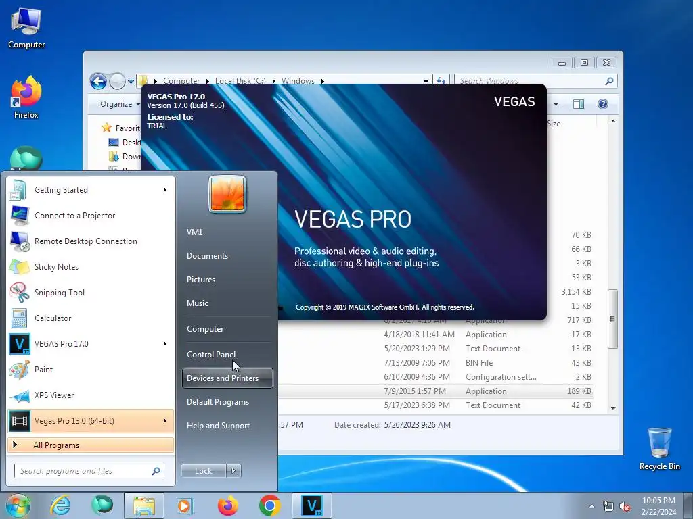Switch to Windows Explorer taskbar button
693x519 pixels.
tap(144, 506)
